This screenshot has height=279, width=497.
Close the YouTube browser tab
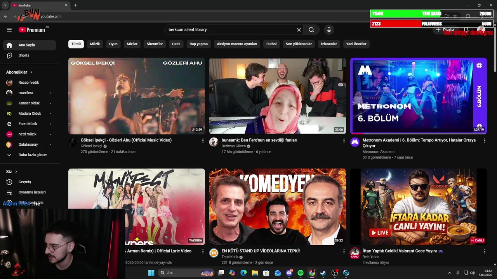pos(66,5)
